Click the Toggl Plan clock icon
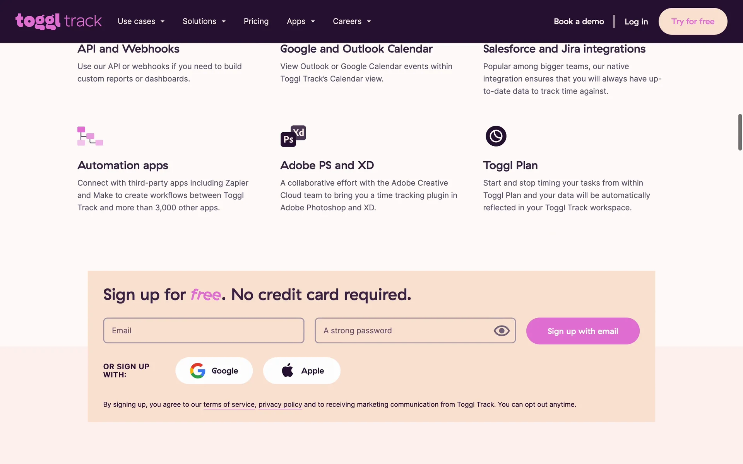The width and height of the screenshot is (743, 464). 496,136
